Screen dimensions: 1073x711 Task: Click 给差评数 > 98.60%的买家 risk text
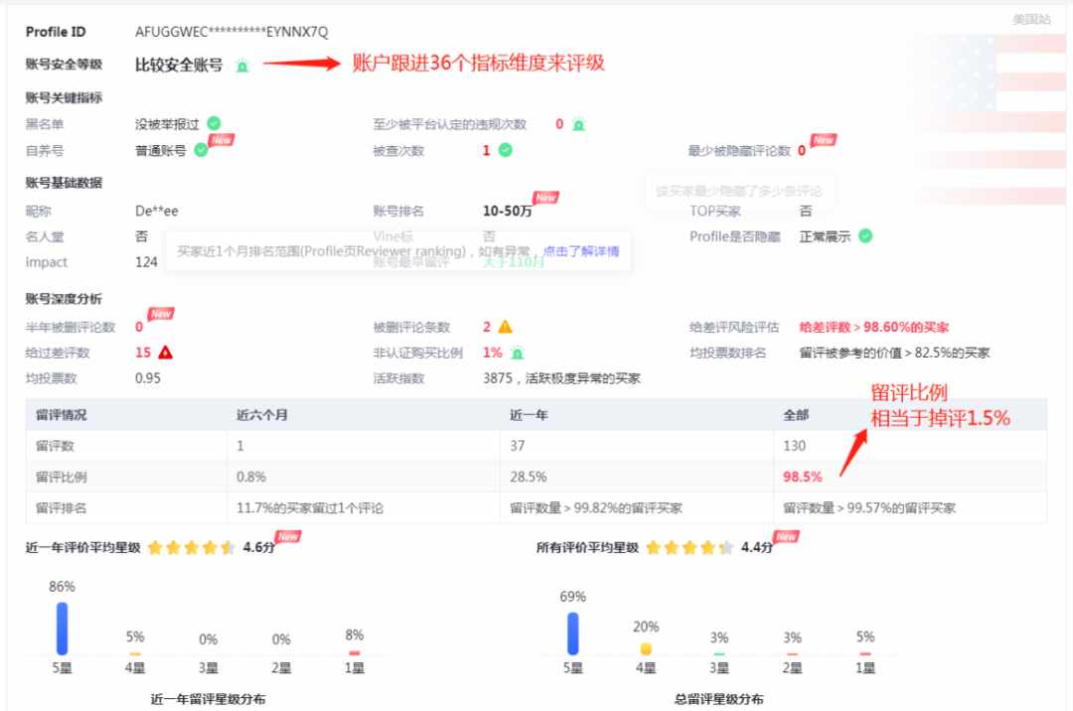click(x=874, y=328)
